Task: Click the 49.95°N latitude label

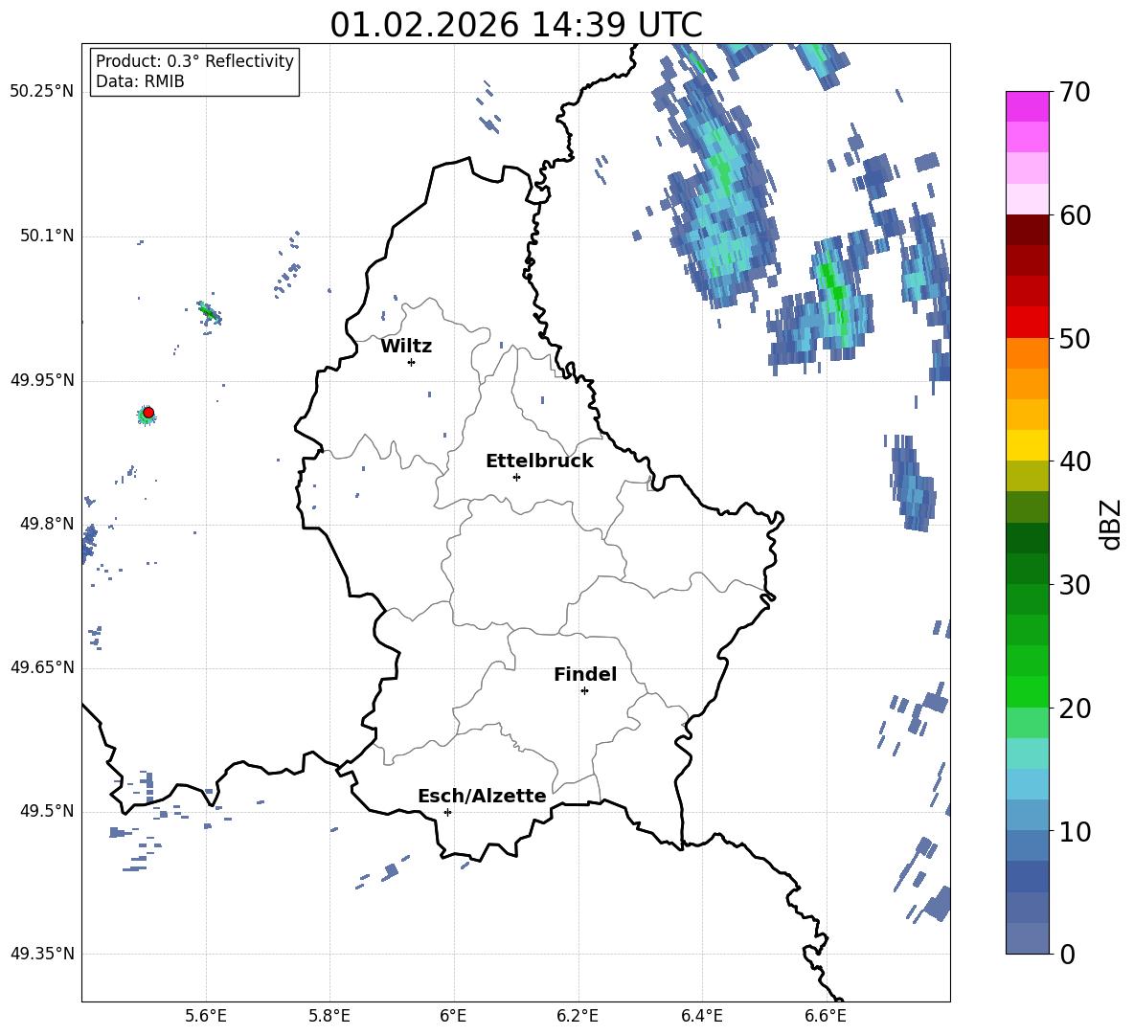Action: pos(42,379)
